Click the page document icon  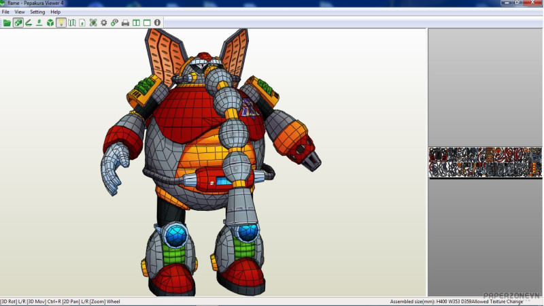(x=82, y=23)
